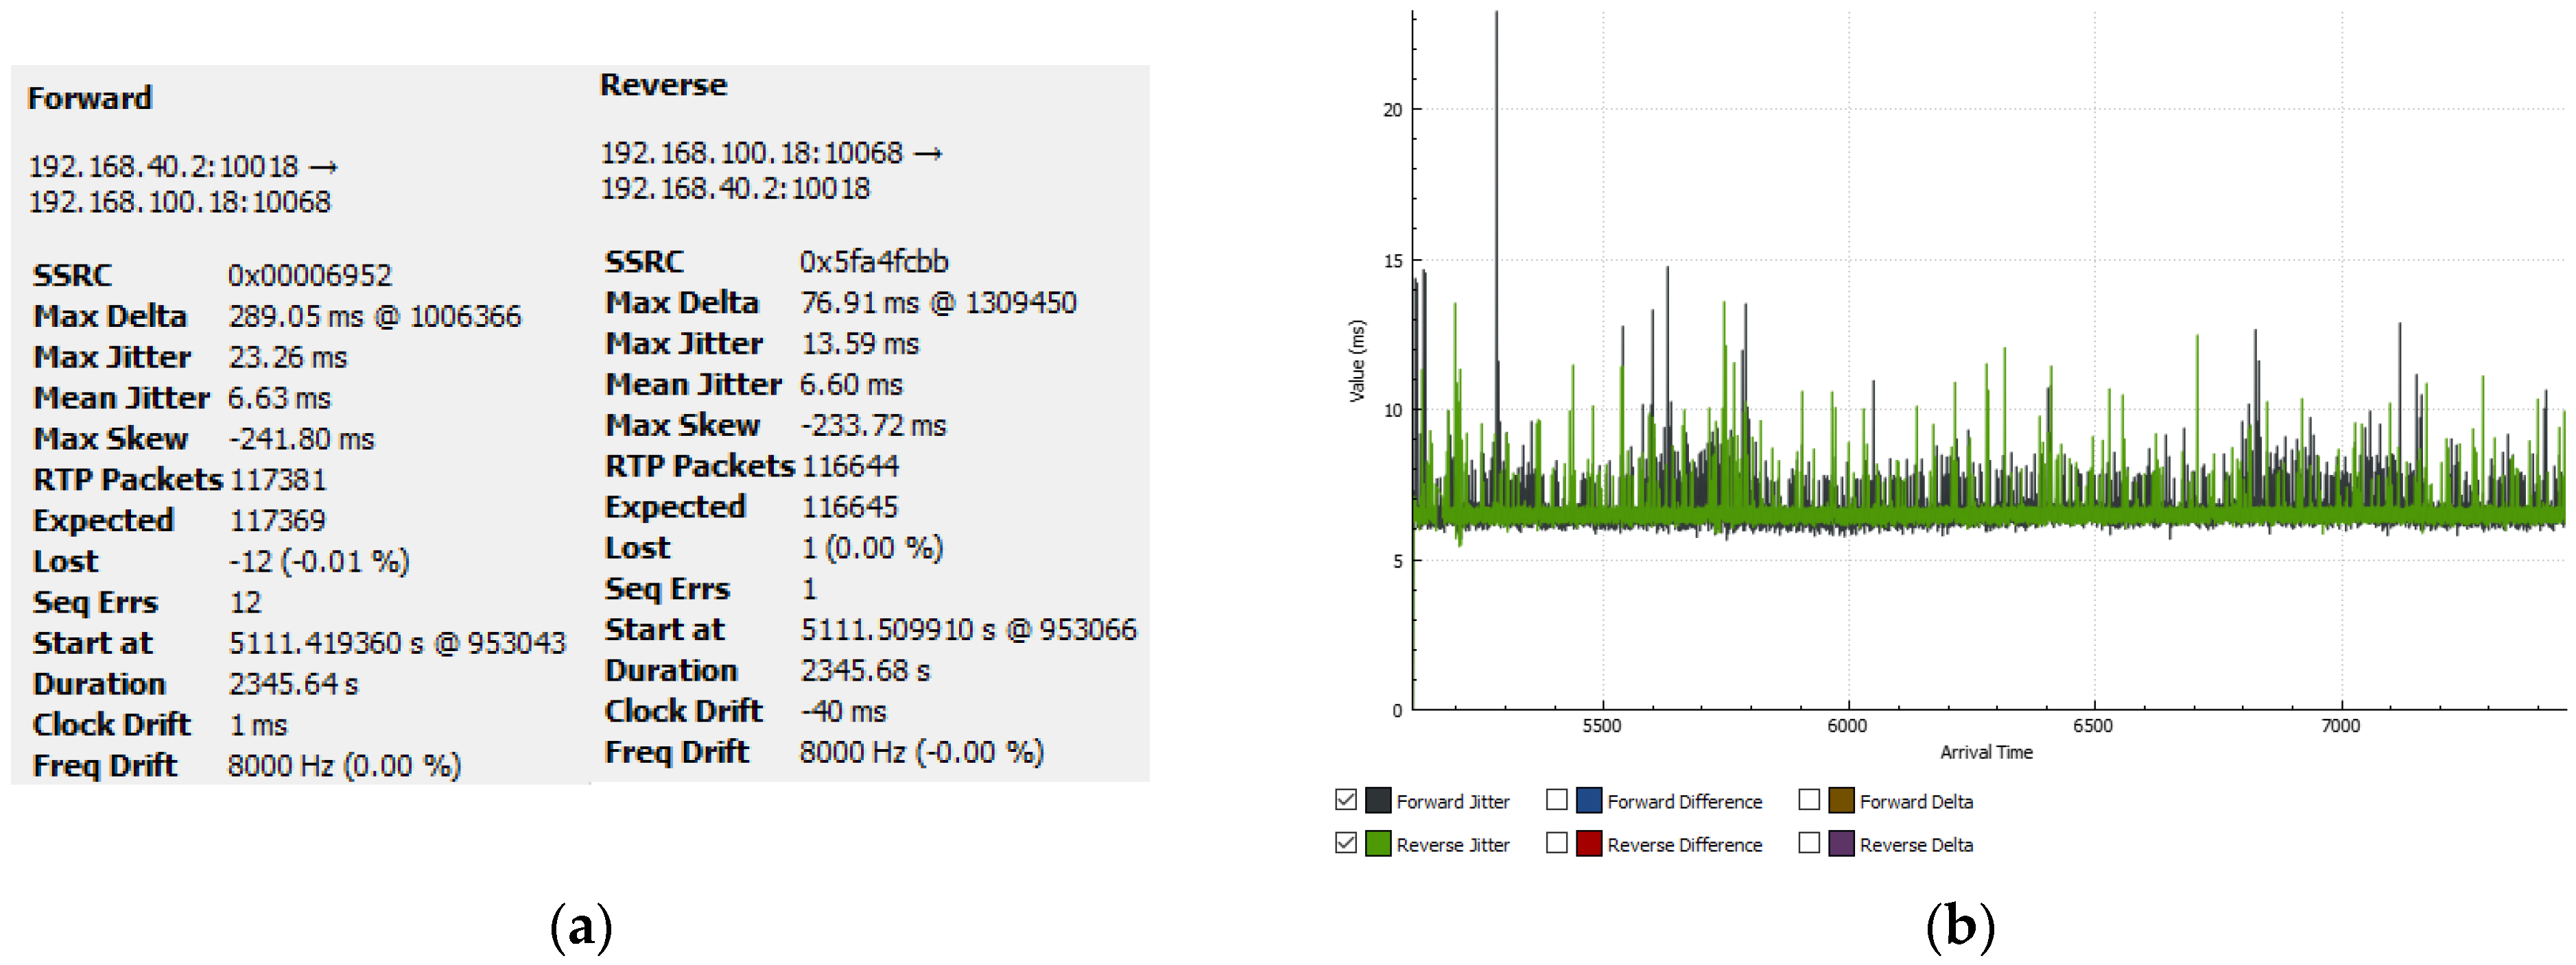Viewport: 2576px width, 965px height.
Task: Click the dark gray Forward Jitter swatch
Action: [1378, 801]
